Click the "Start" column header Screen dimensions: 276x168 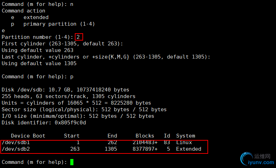[72, 136]
